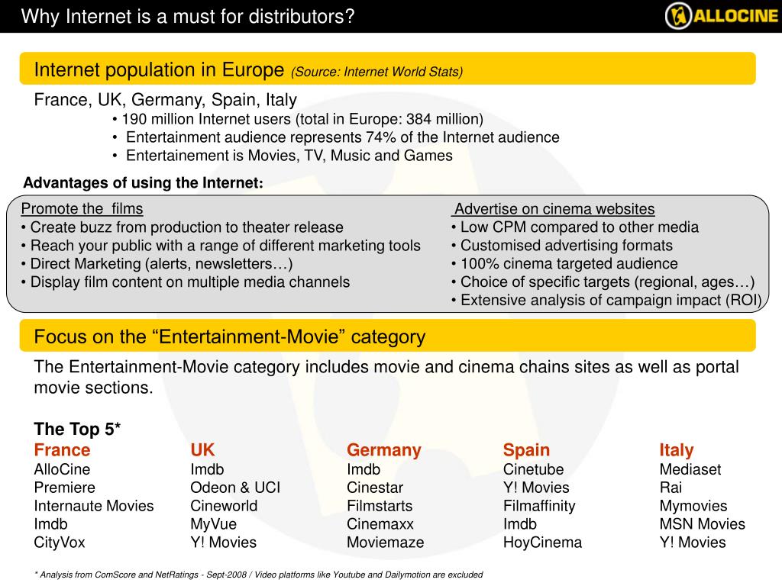Click the AlloCine logo in the header

click(722, 16)
